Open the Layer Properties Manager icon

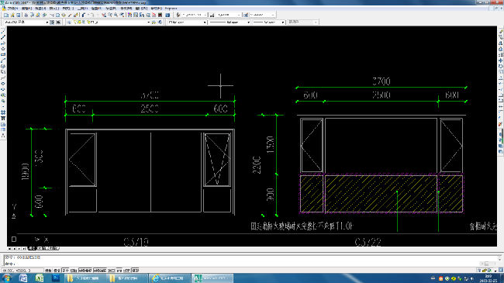[69, 22]
